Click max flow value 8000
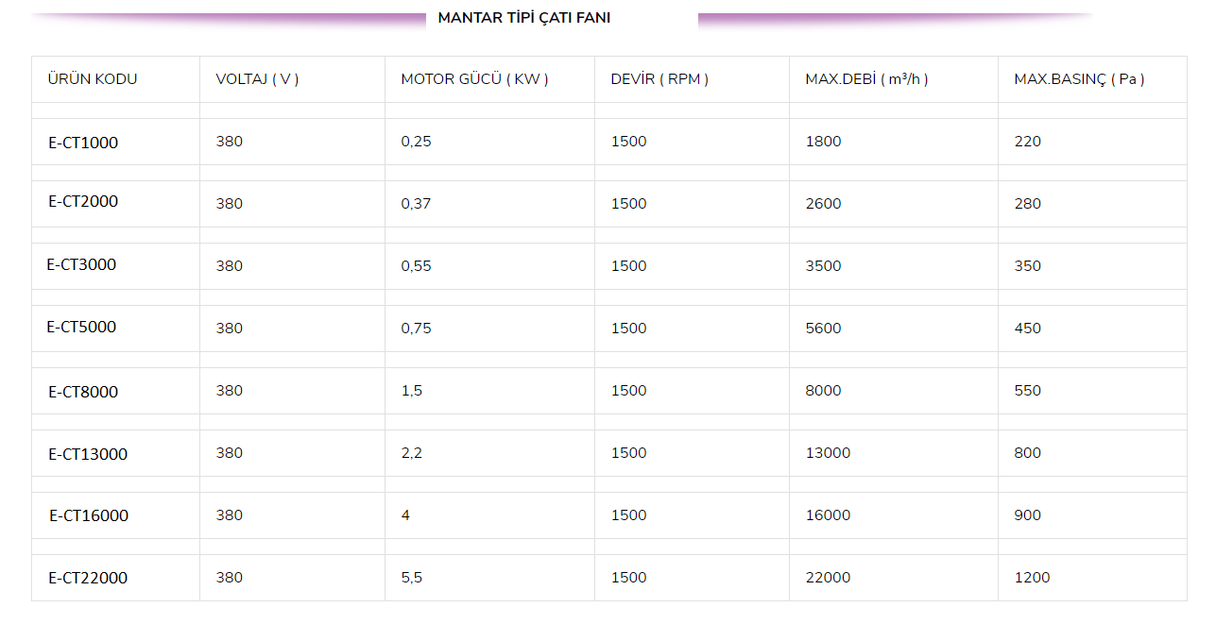Image resolution: width=1216 pixels, height=624 pixels. [823, 391]
